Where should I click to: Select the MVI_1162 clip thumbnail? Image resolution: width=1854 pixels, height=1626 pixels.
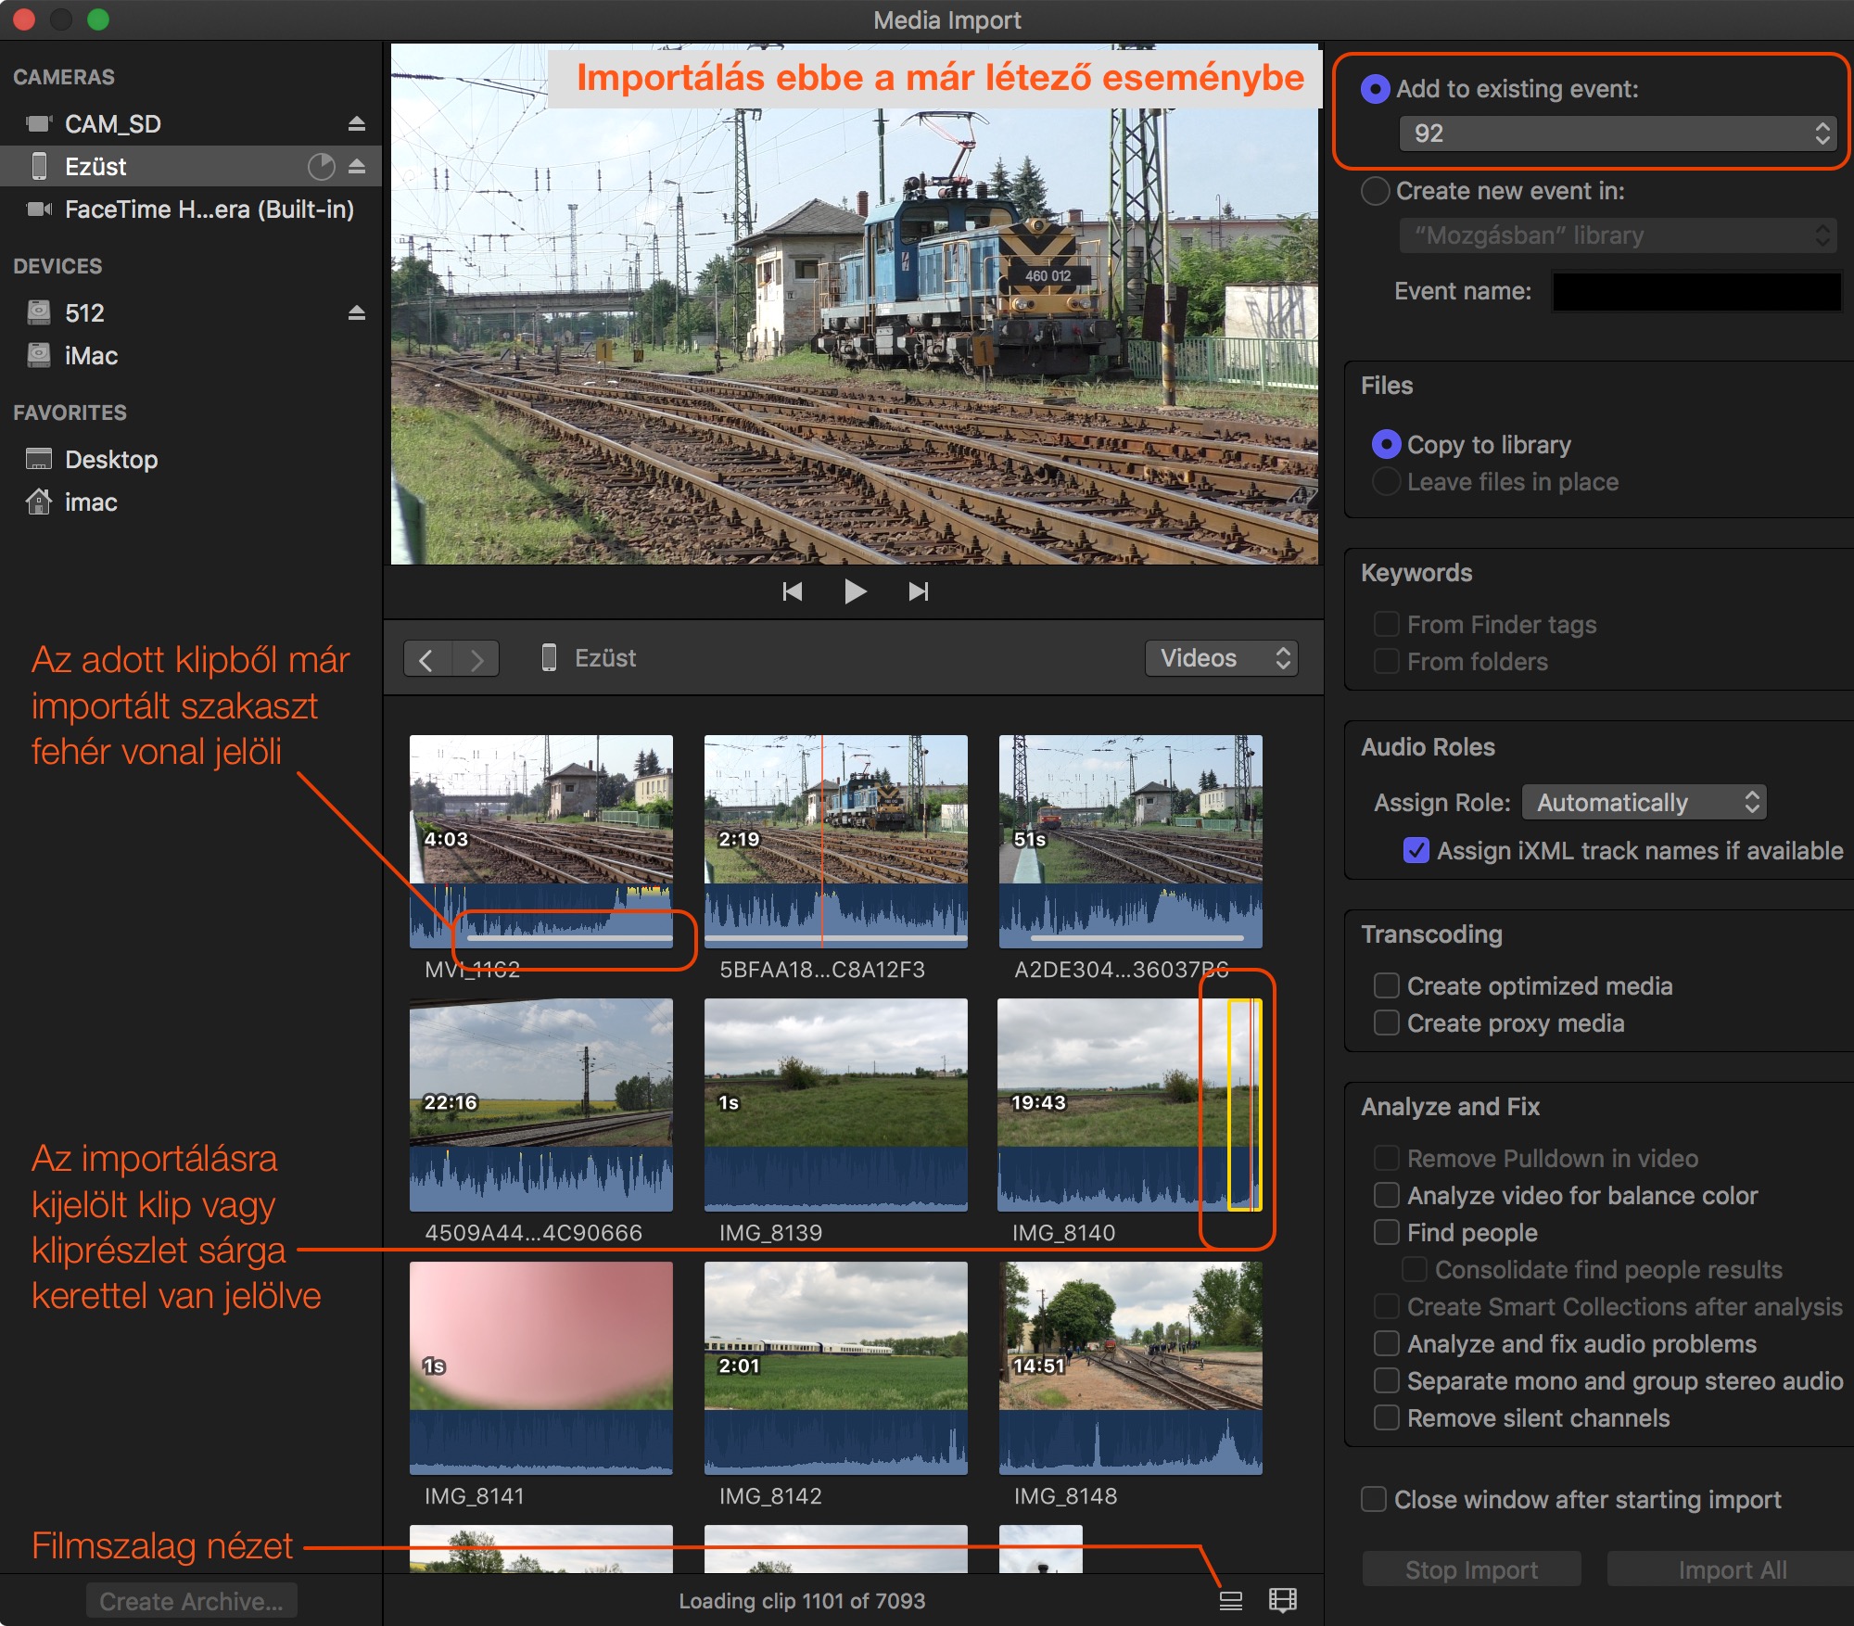tap(541, 842)
